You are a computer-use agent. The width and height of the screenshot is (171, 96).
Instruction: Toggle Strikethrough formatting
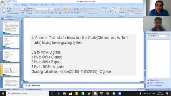46,13
